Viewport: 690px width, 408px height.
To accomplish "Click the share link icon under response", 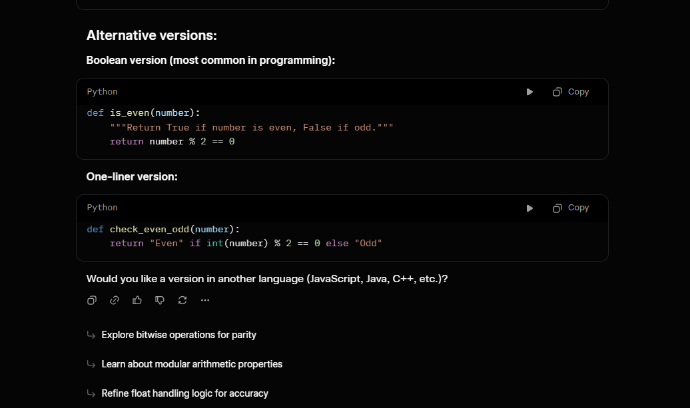I will 115,300.
